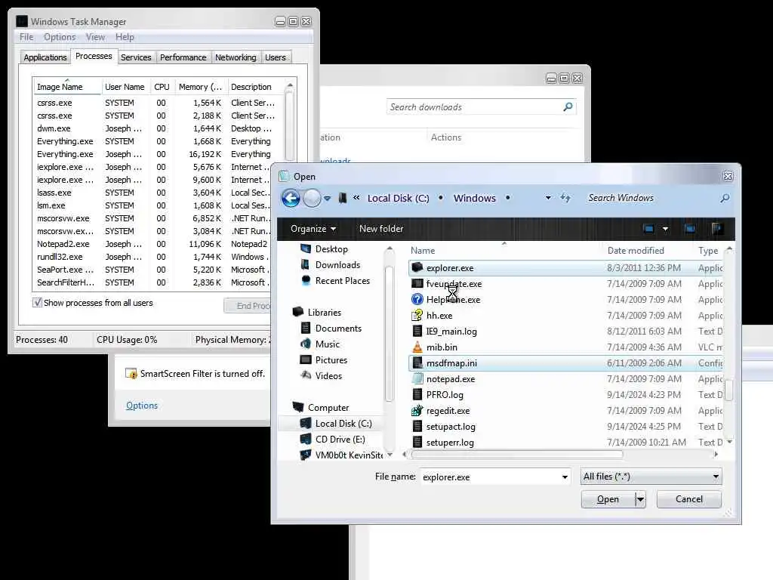Open Help menu in Task Manager
This screenshot has height=580, width=773.
125,37
